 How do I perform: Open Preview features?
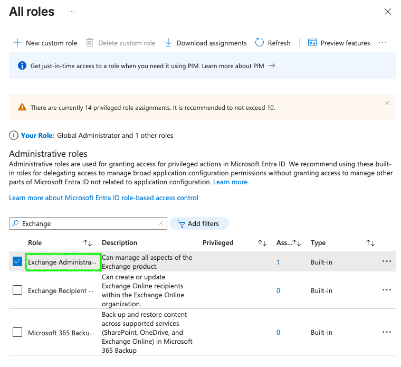tap(339, 43)
